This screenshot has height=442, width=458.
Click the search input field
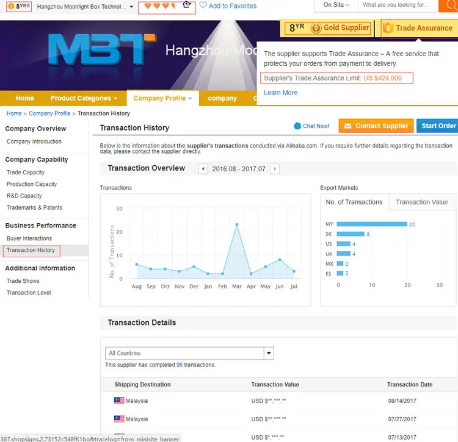coord(397,5)
